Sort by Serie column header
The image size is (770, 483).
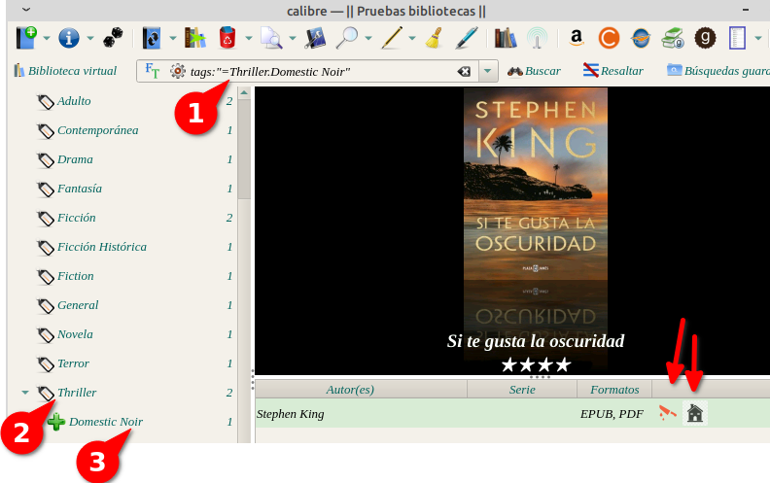[522, 390]
